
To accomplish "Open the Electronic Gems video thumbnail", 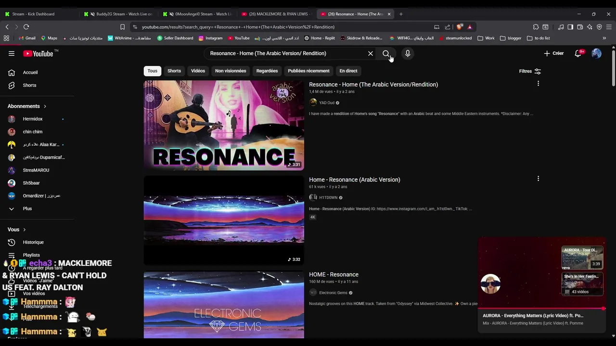I will click(224, 305).
